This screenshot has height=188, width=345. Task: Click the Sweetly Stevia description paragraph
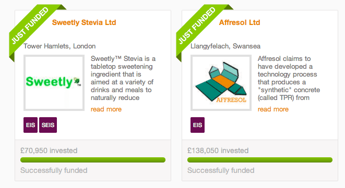coord(123,78)
